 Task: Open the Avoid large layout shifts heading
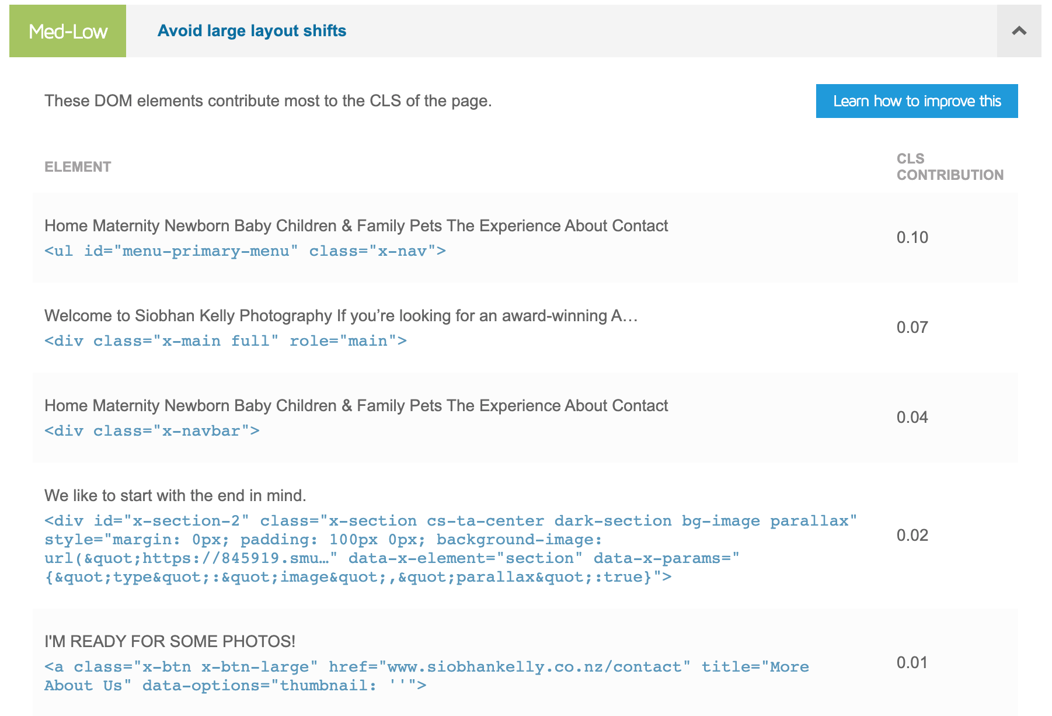(252, 31)
